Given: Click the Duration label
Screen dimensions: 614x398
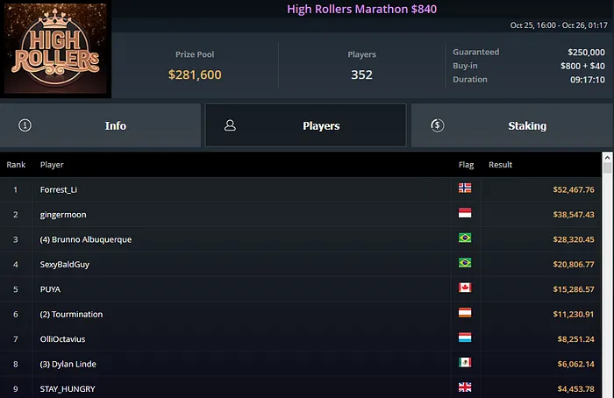Looking at the screenshot, I should (x=470, y=80).
